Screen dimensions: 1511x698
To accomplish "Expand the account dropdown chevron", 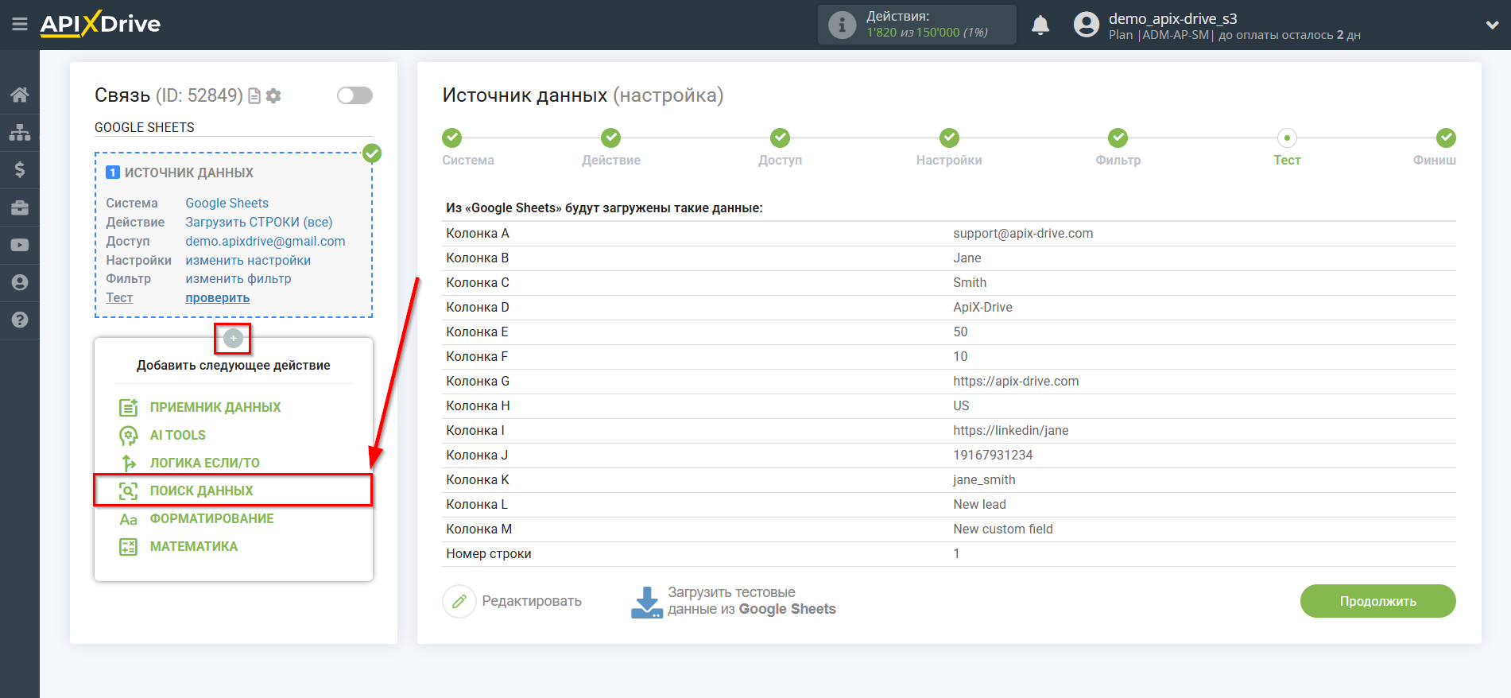I will (1492, 25).
